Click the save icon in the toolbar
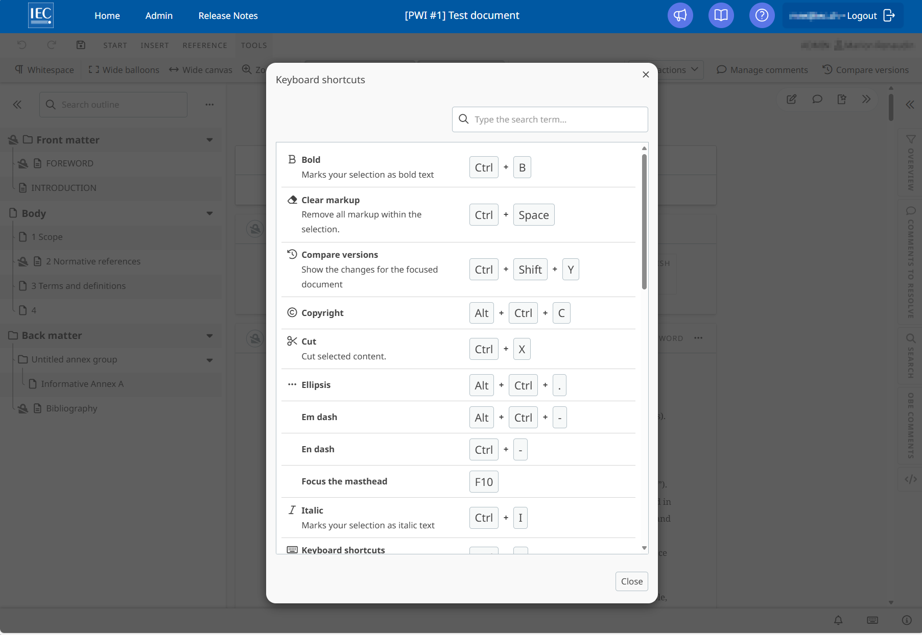Viewport: 922px width, 635px height. (81, 45)
